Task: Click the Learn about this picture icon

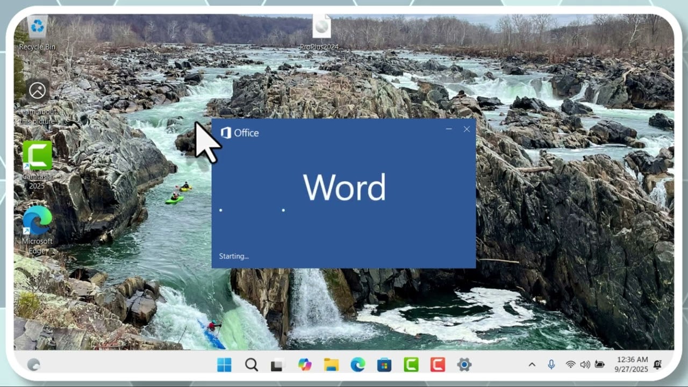Action: tap(37, 102)
